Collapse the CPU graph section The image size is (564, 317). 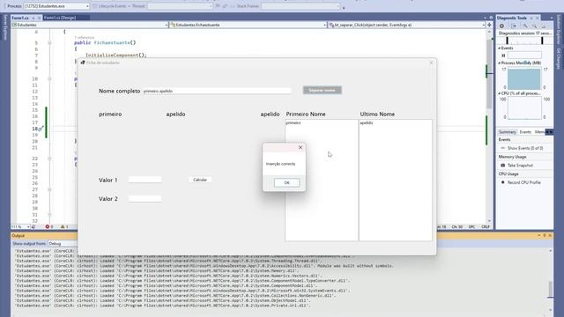(x=500, y=93)
